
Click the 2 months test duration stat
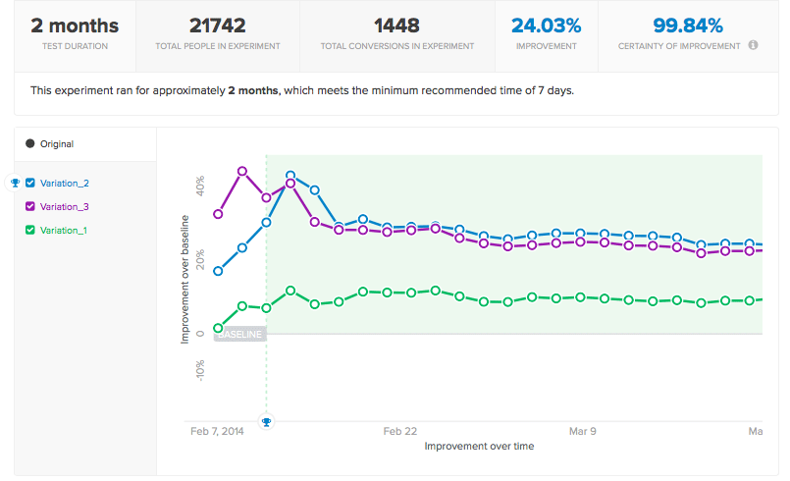(x=75, y=26)
